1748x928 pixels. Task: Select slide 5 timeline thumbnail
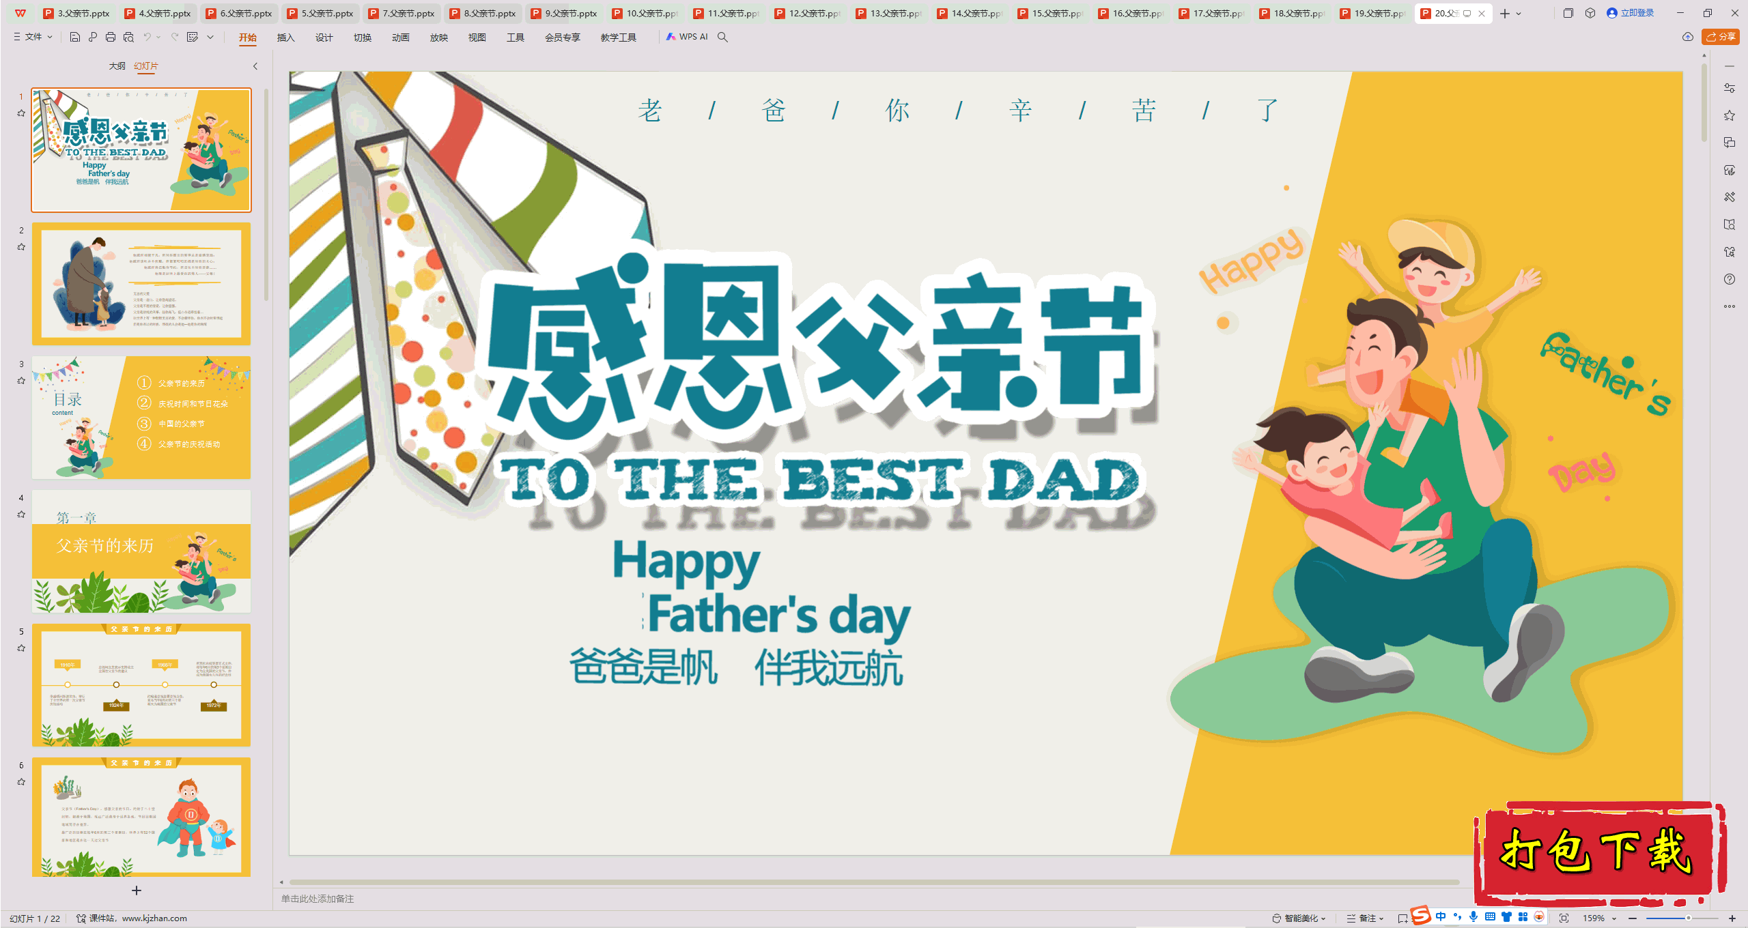[x=141, y=684]
